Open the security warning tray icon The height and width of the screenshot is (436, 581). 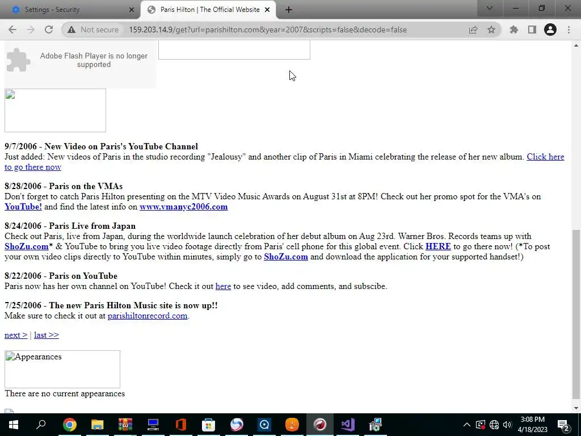pos(481,425)
